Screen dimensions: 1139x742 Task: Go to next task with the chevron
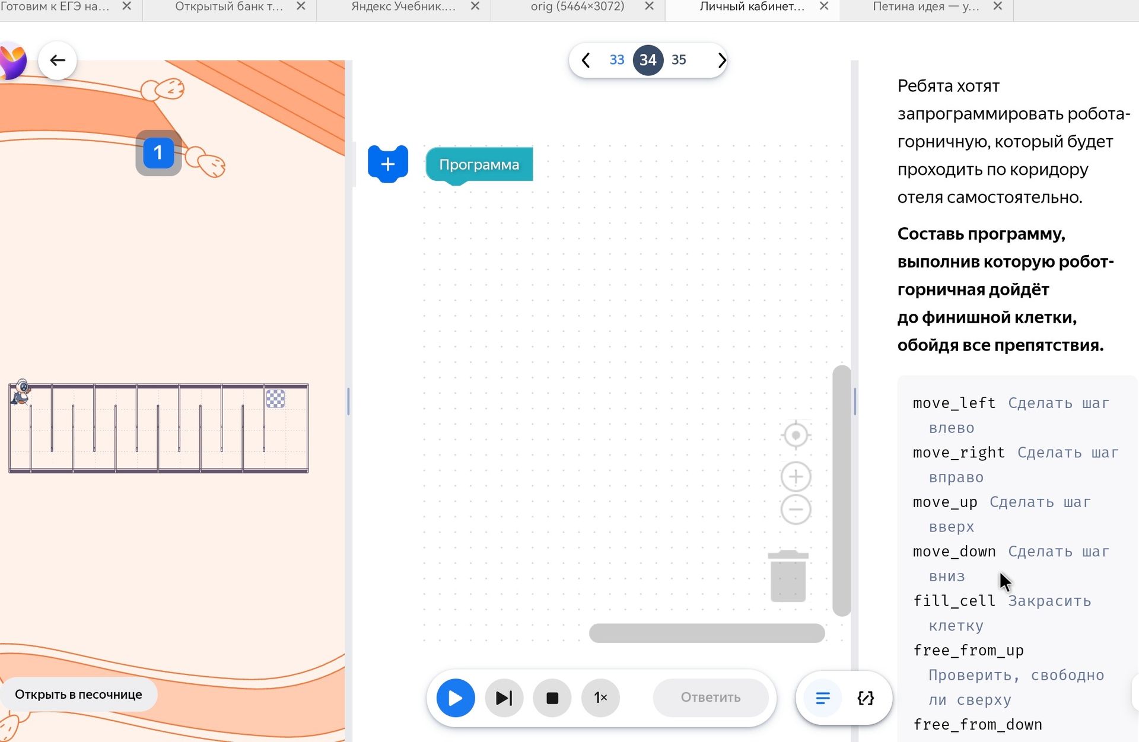(x=721, y=60)
